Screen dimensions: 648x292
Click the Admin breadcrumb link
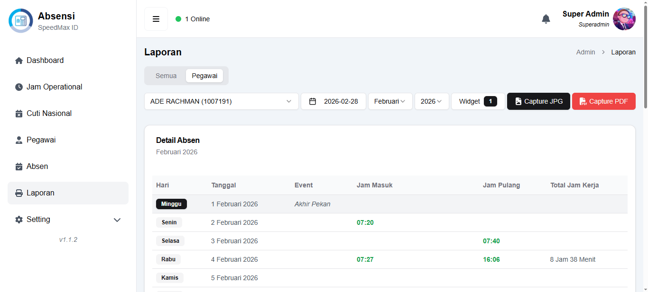(x=585, y=52)
